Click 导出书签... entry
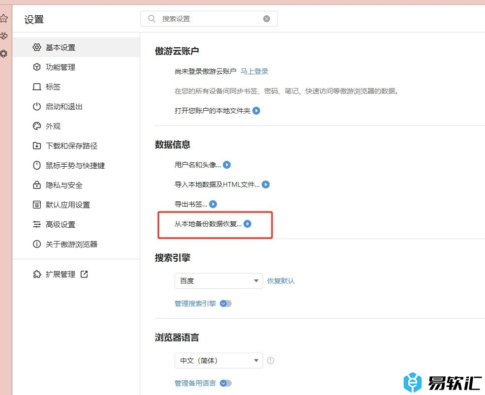The image size is (485, 395). click(191, 204)
